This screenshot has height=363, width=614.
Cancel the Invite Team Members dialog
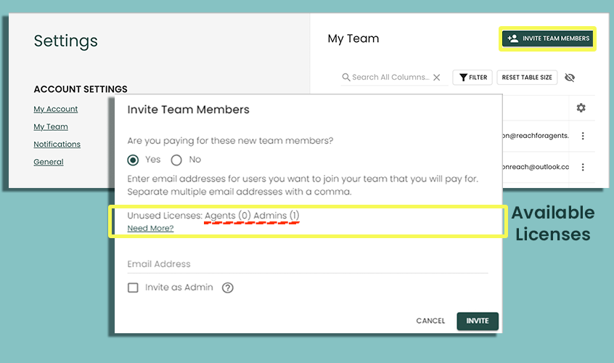click(x=430, y=321)
